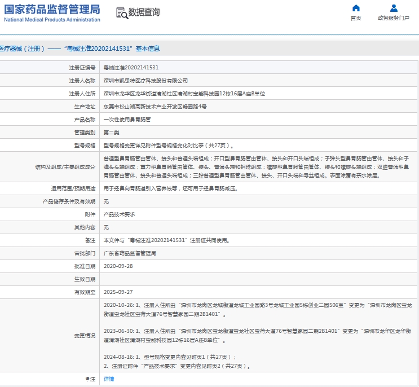Click the page heading 医疗器械（注册）基本信息

click(80, 49)
